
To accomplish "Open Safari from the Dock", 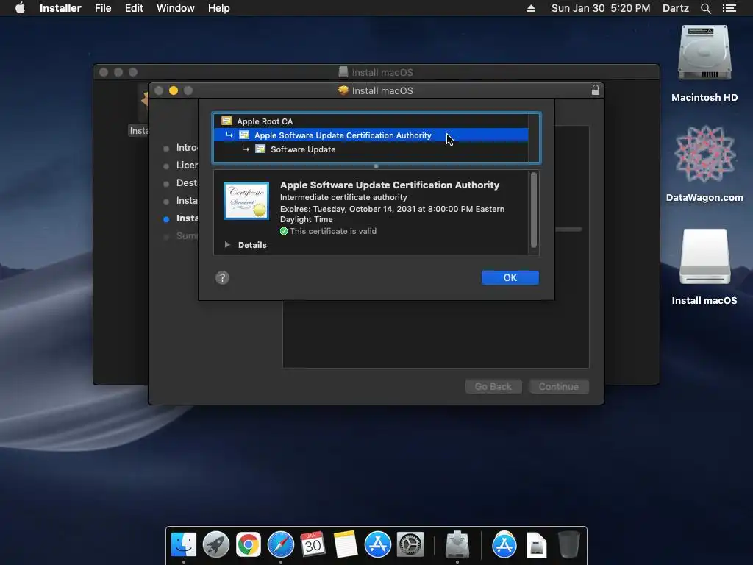I will tap(280, 545).
